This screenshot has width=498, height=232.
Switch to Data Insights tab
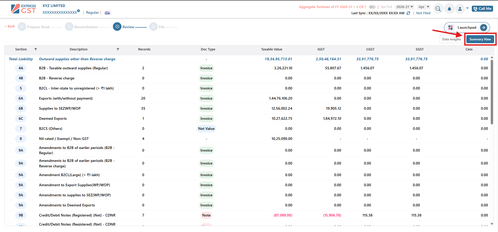click(452, 39)
